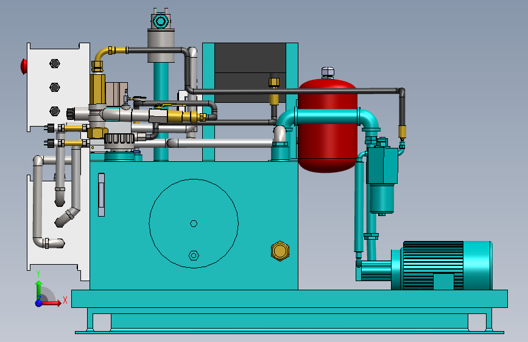The height and width of the screenshot is (342, 528).
Task: Select the red emergency button on the white panel
Action: (24, 66)
